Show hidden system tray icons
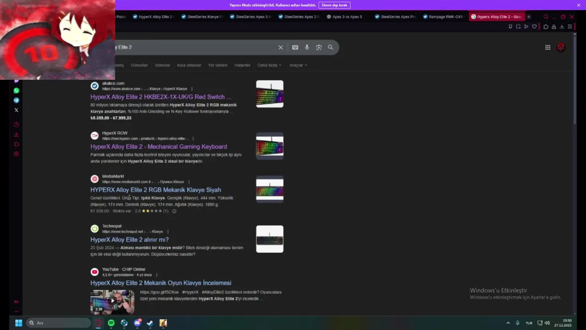 (x=508, y=323)
